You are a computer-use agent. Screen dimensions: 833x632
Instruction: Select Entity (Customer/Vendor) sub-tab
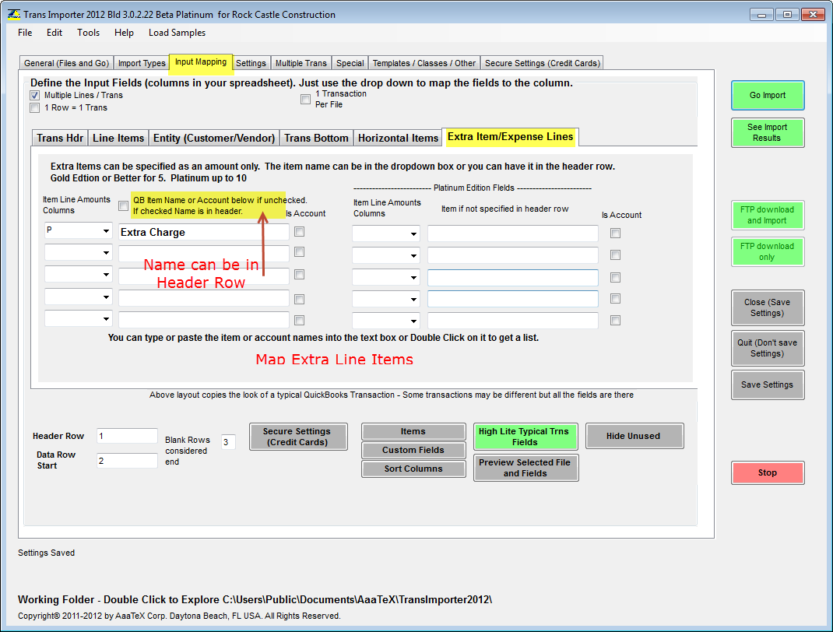pos(214,138)
